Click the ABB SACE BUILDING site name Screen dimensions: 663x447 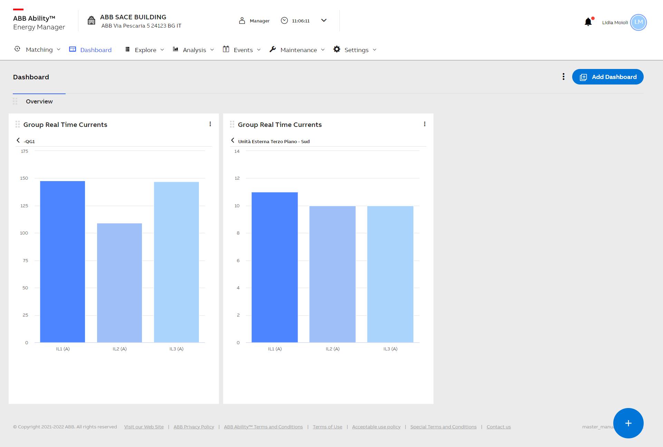coord(133,17)
